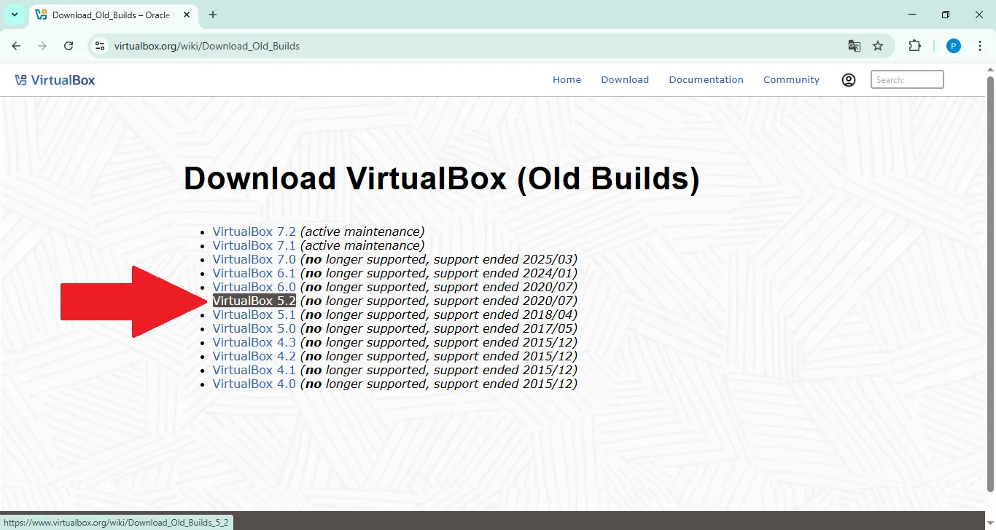Open the user account icon on navbar

point(848,79)
